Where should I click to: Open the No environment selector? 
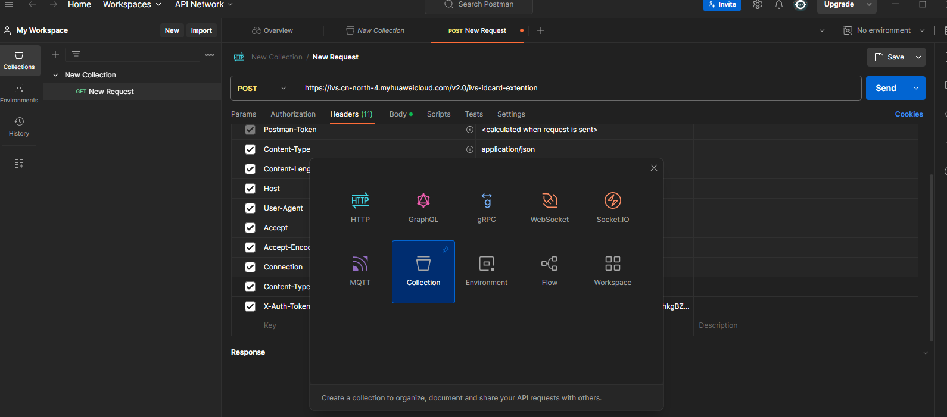coord(884,30)
